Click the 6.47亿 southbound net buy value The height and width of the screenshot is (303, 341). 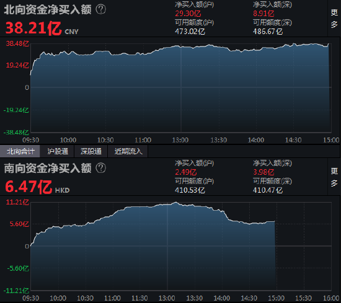coord(29,187)
